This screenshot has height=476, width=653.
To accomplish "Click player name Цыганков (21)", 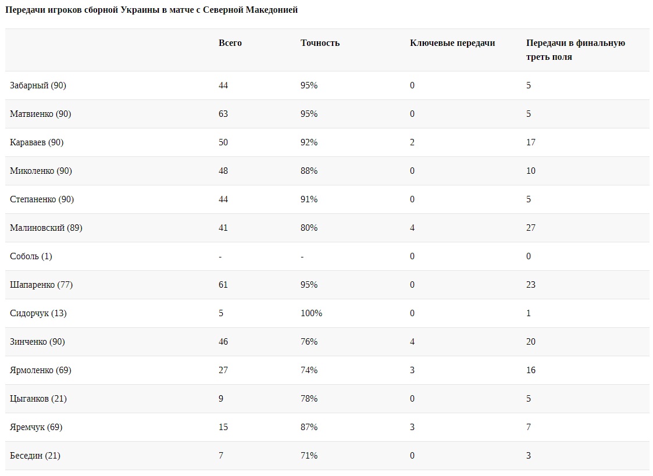I will pos(38,399).
